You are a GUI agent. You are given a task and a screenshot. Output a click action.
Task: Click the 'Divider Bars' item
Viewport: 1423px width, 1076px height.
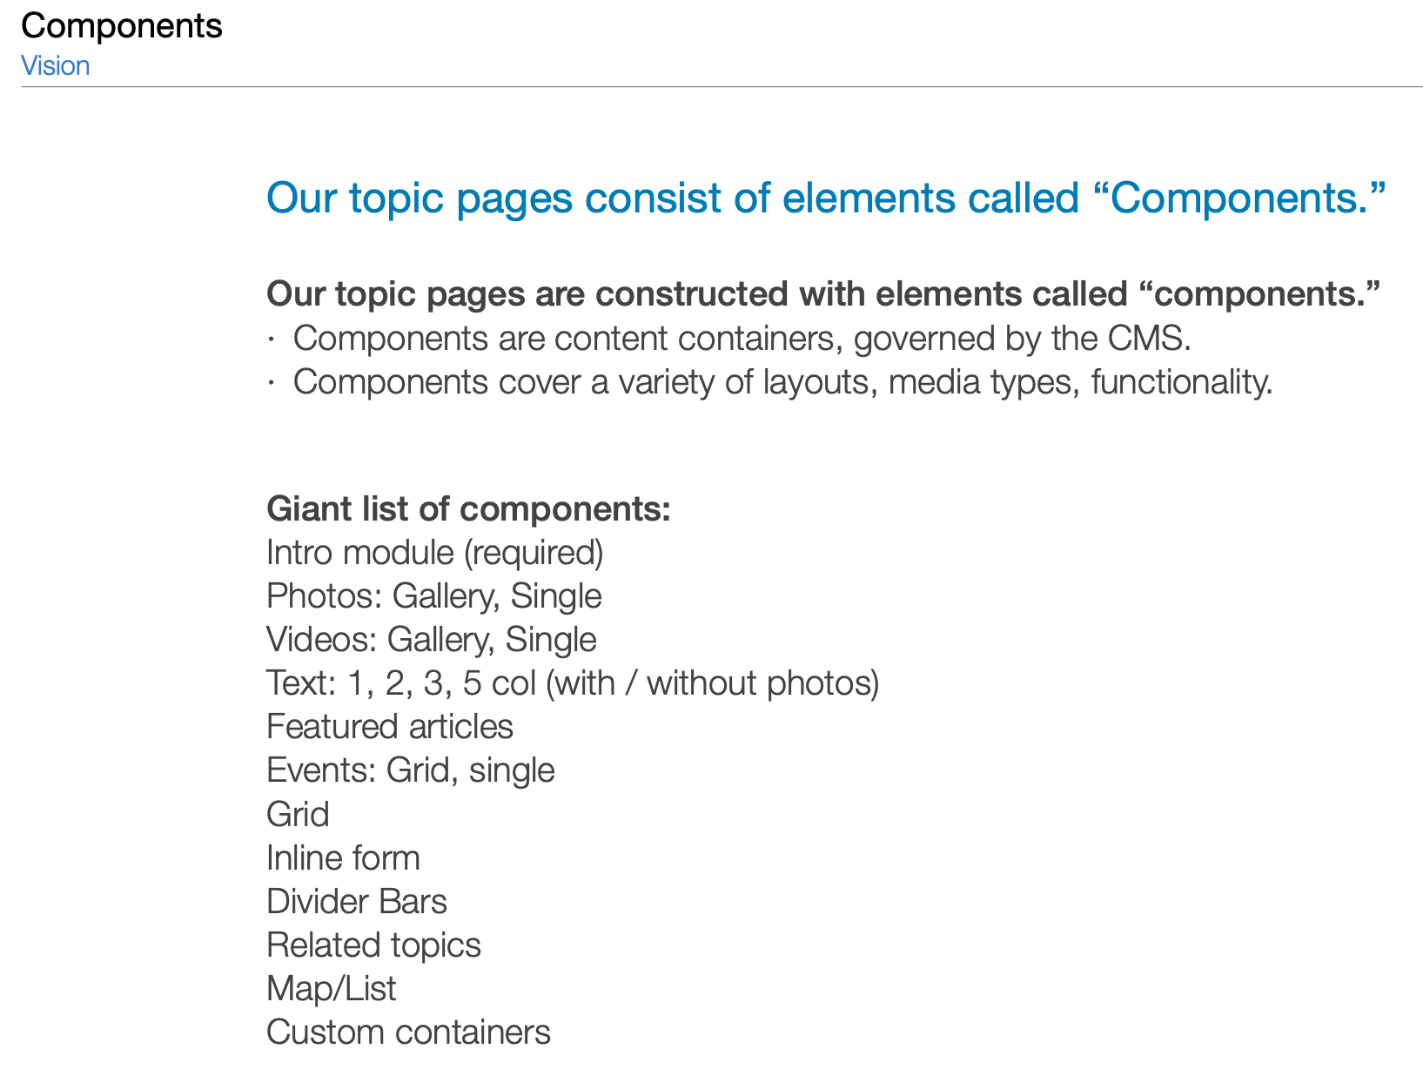coord(356,902)
